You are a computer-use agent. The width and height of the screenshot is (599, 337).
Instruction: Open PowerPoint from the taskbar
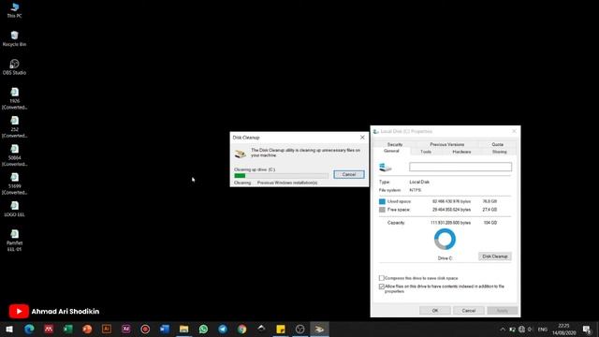87,329
